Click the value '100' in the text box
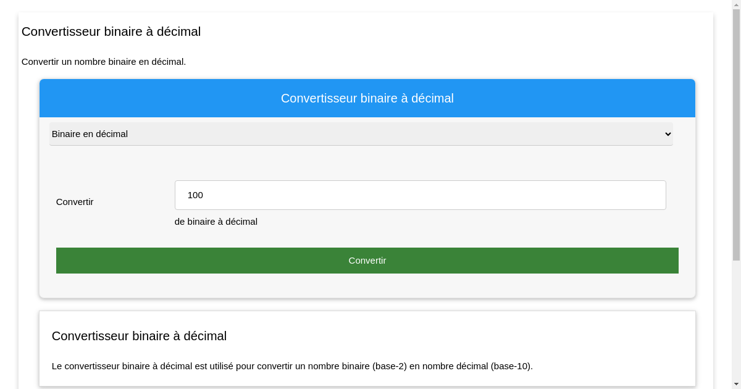This screenshot has width=741, height=389. point(196,195)
